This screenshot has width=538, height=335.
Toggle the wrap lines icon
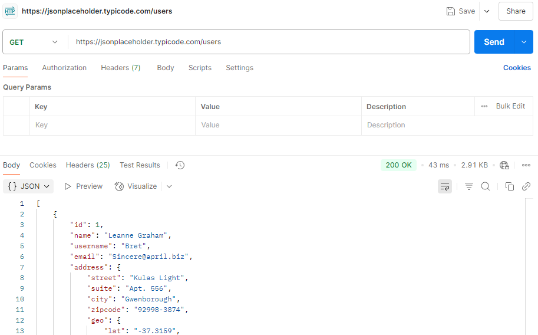coord(445,186)
